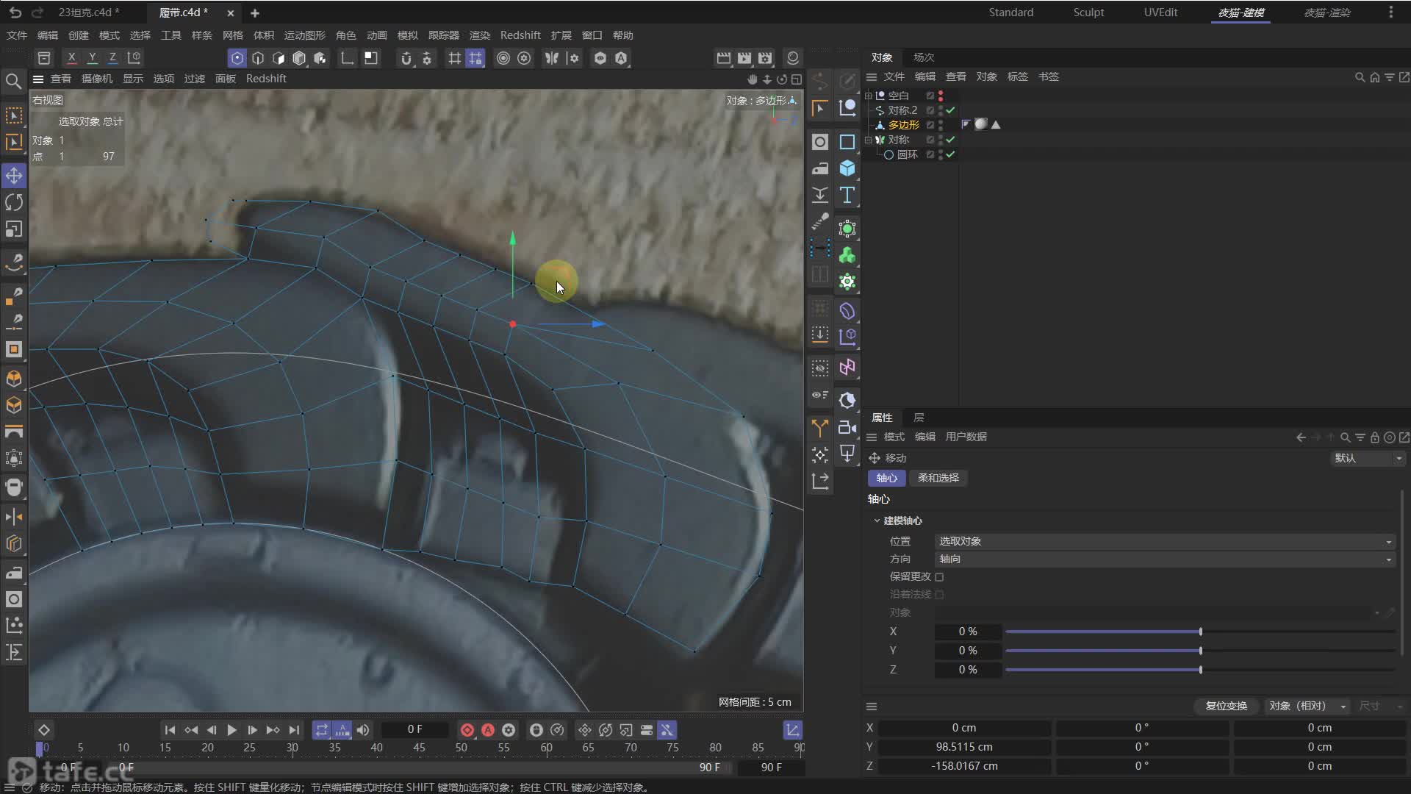The width and height of the screenshot is (1411, 794).
Task: Expand the 空白 null object
Action: tap(869, 96)
